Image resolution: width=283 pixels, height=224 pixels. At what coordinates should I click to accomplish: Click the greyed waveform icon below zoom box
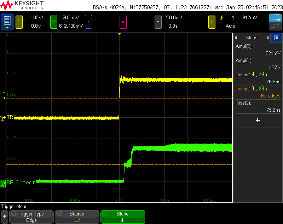[x=275, y=26]
